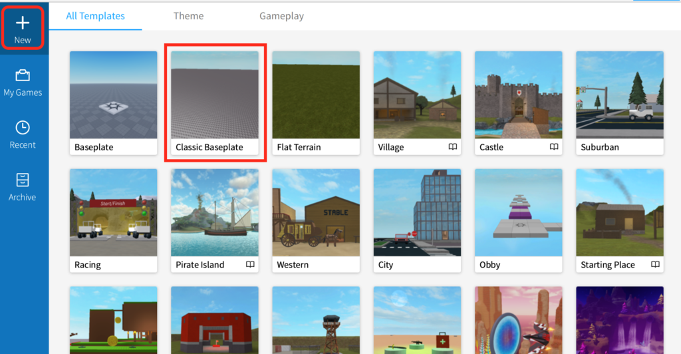Select the Baseplate template thumbnail
Image resolution: width=681 pixels, height=354 pixels.
coord(113,94)
